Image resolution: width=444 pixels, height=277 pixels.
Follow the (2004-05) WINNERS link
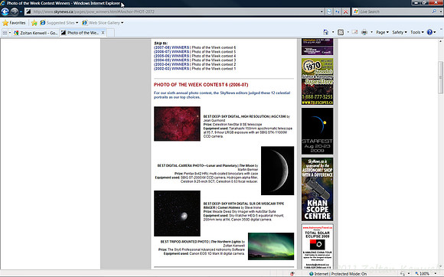click(x=171, y=60)
